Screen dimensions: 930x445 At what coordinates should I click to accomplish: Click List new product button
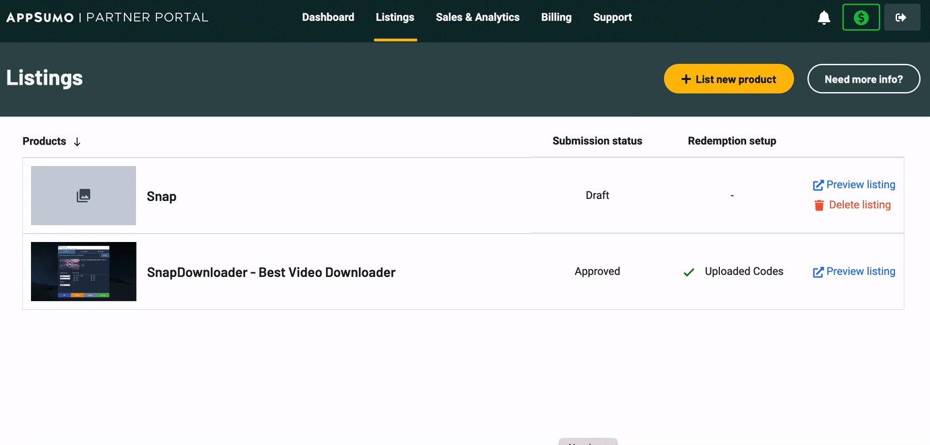[729, 79]
